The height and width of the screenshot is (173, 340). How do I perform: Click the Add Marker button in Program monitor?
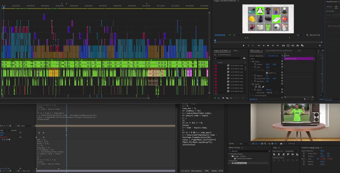click(x=244, y=46)
